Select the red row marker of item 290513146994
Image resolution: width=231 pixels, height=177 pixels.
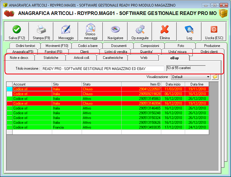click(x=10, y=103)
